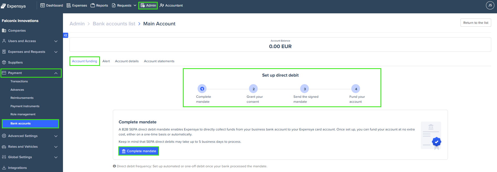Screen dimensions: 497x172
Task: Click the Reports folder icon
Action: coord(93,5)
